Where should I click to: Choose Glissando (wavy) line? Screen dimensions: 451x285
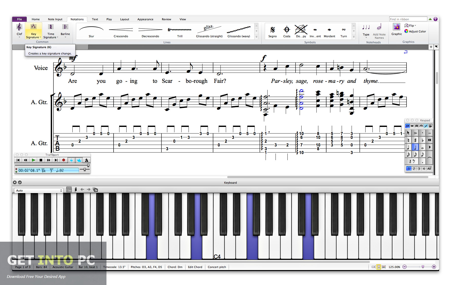tap(239, 31)
